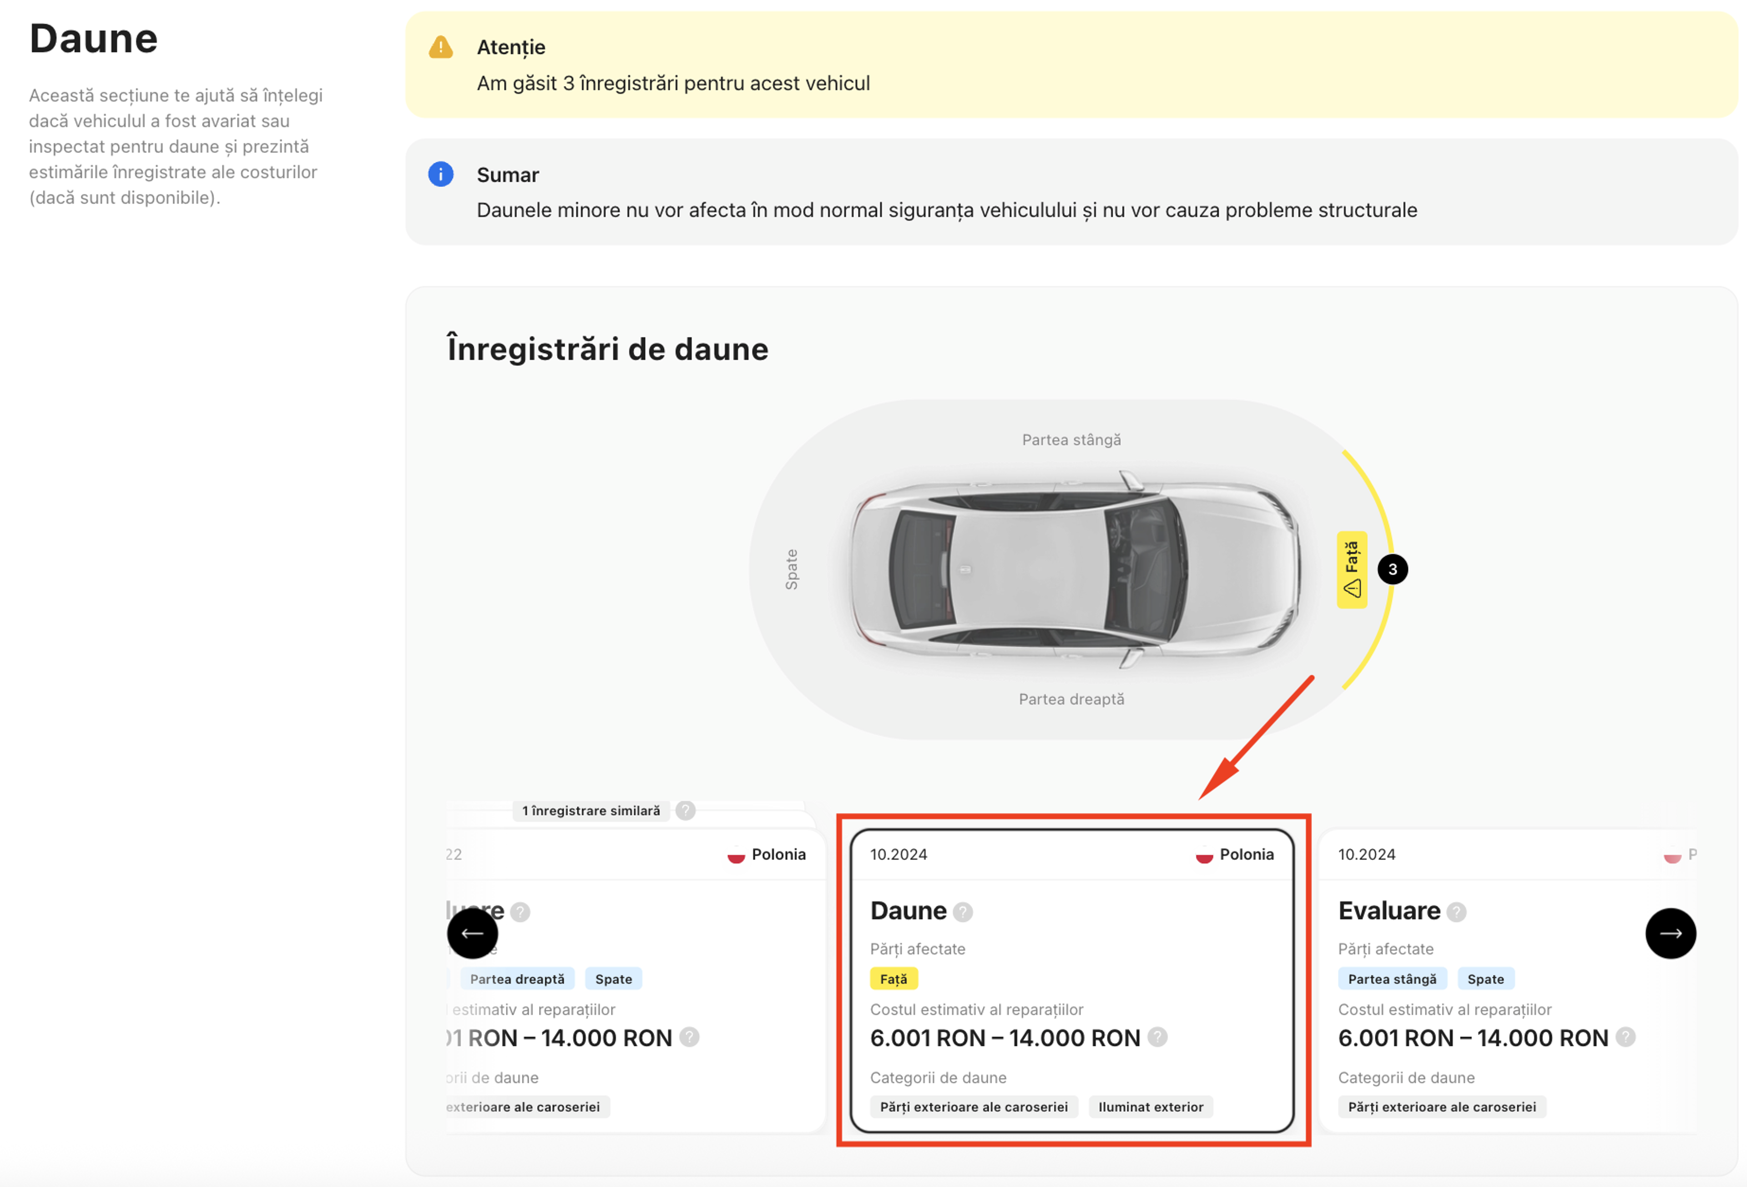Click help icon after middle card's cost estimate
Screen dimensions: 1747x1187
(1157, 1037)
